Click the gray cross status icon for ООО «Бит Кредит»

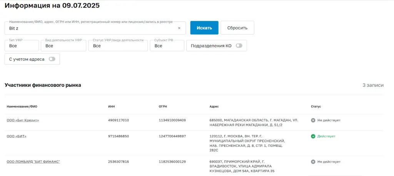tap(313, 120)
